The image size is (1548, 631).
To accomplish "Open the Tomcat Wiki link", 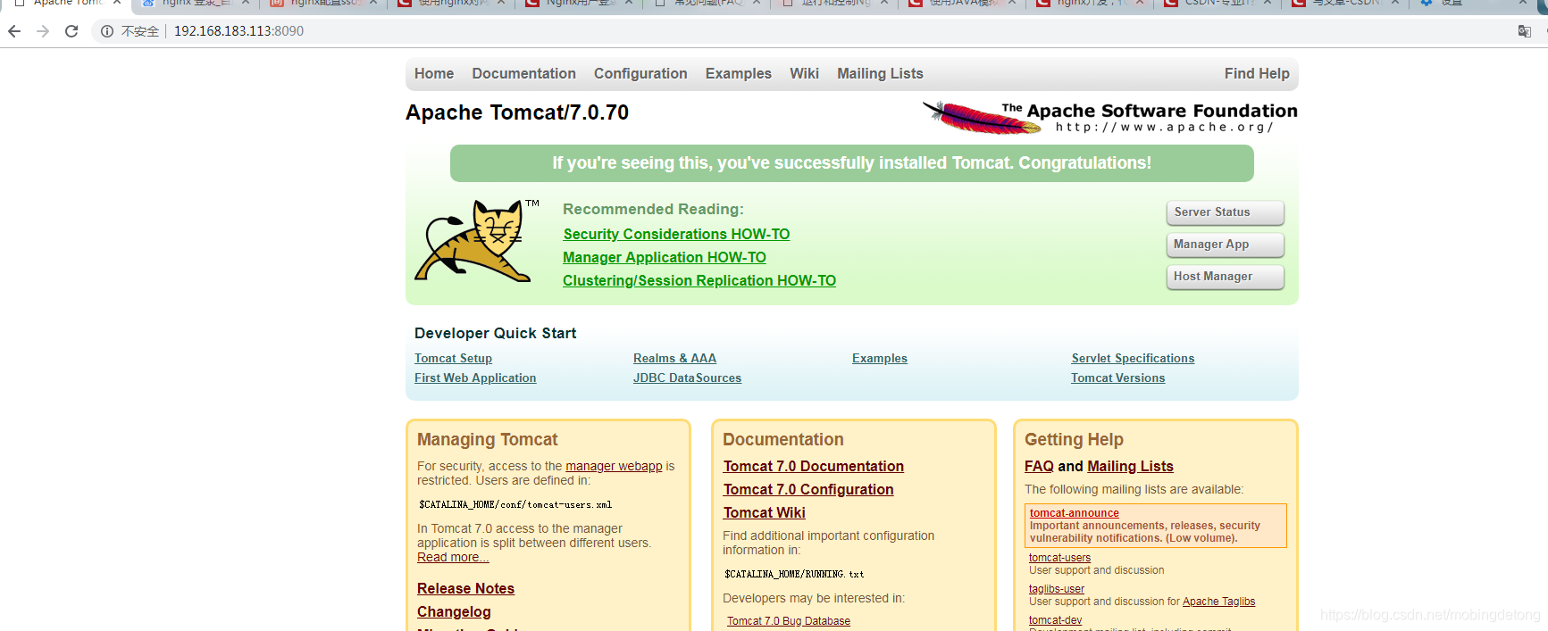I will point(765,512).
